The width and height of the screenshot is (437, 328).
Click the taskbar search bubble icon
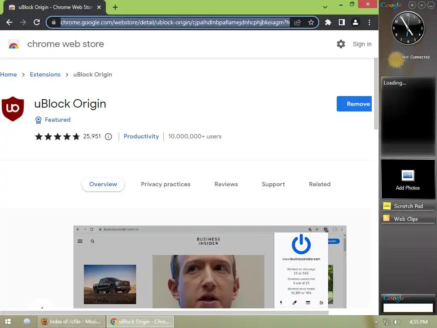point(27,322)
